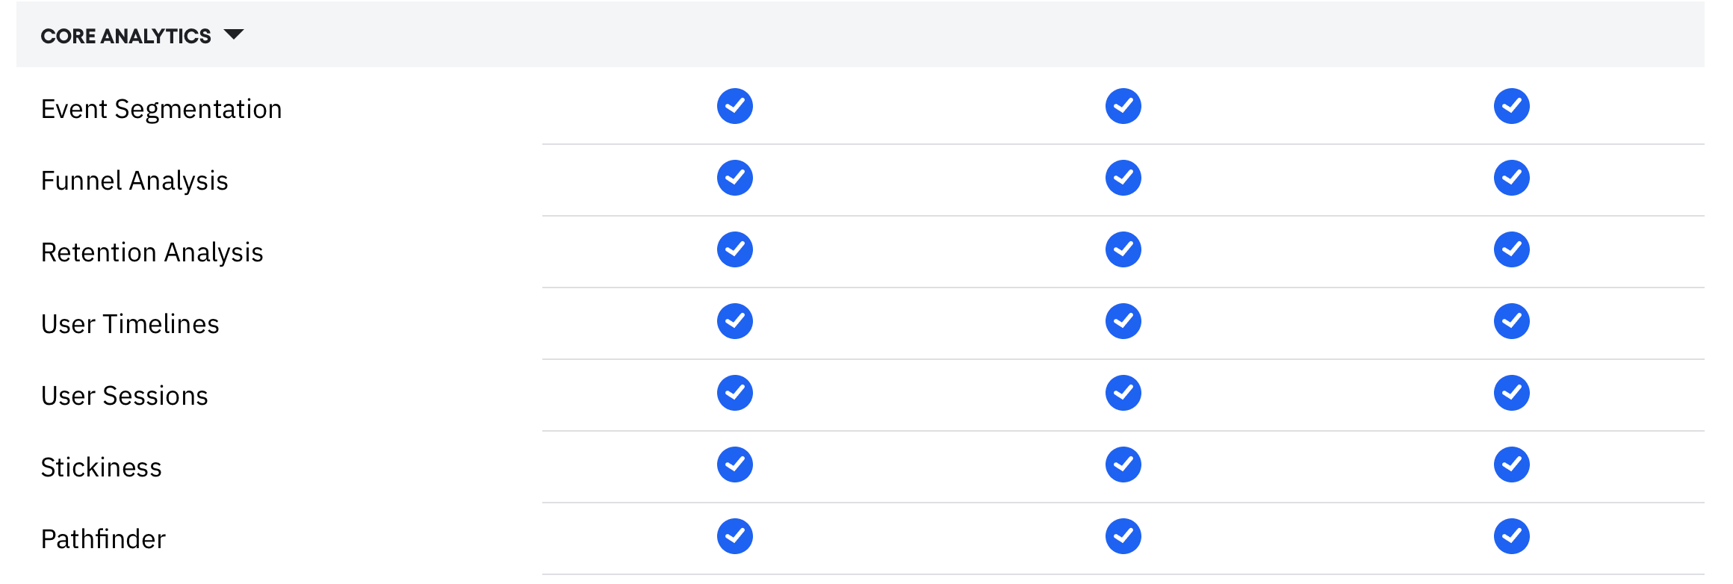Select the Funnel Analysis feature label
The width and height of the screenshot is (1733, 584).
134,181
